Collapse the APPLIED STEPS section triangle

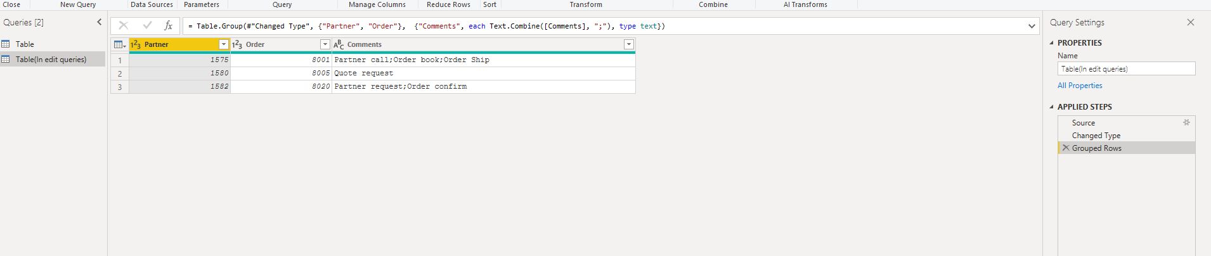coord(1052,107)
